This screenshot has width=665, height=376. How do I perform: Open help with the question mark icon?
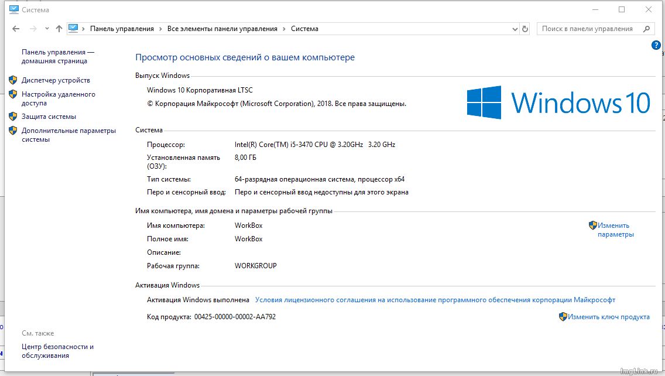point(656,45)
